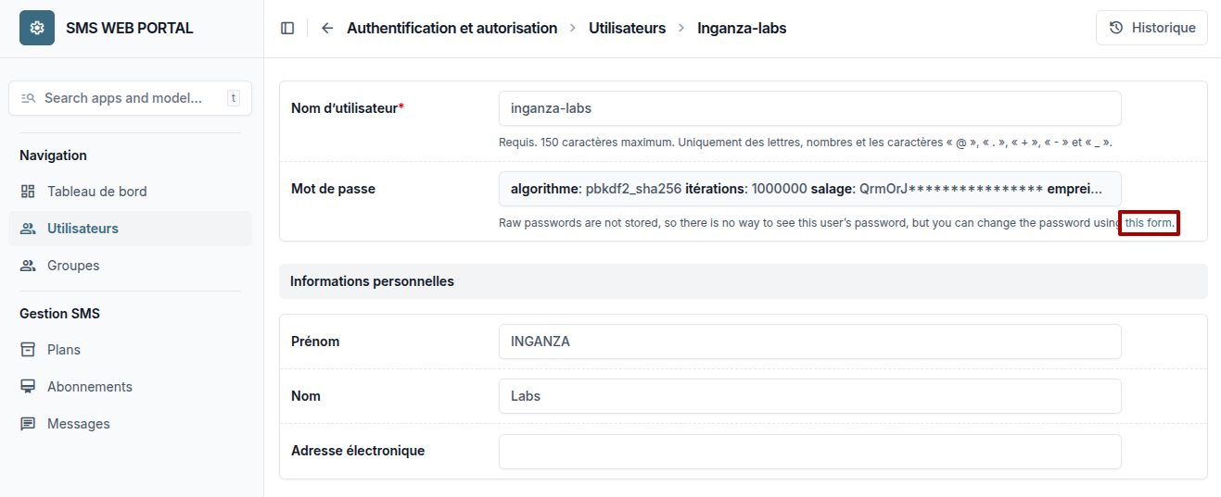The width and height of the screenshot is (1221, 497).
Task: Toggle the sidebar panel icon
Action: tap(287, 28)
